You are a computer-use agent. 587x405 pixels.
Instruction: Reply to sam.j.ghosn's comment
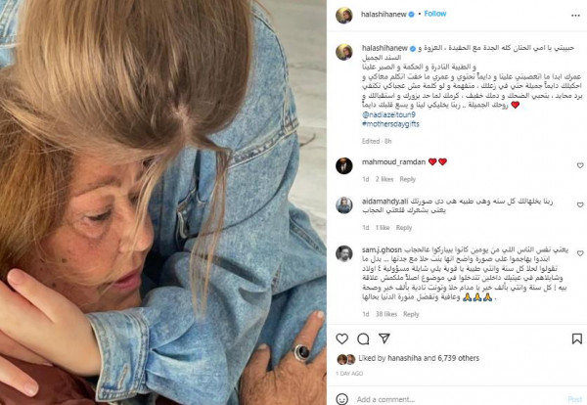411,314
